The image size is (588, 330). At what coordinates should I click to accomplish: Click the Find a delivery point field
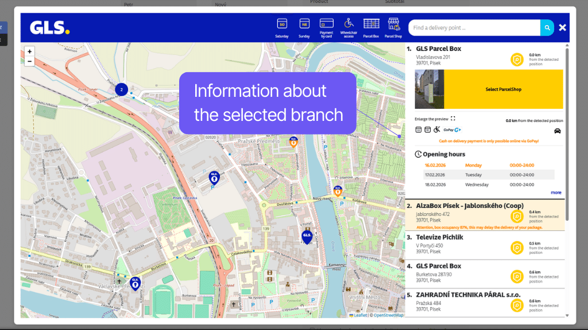click(474, 27)
